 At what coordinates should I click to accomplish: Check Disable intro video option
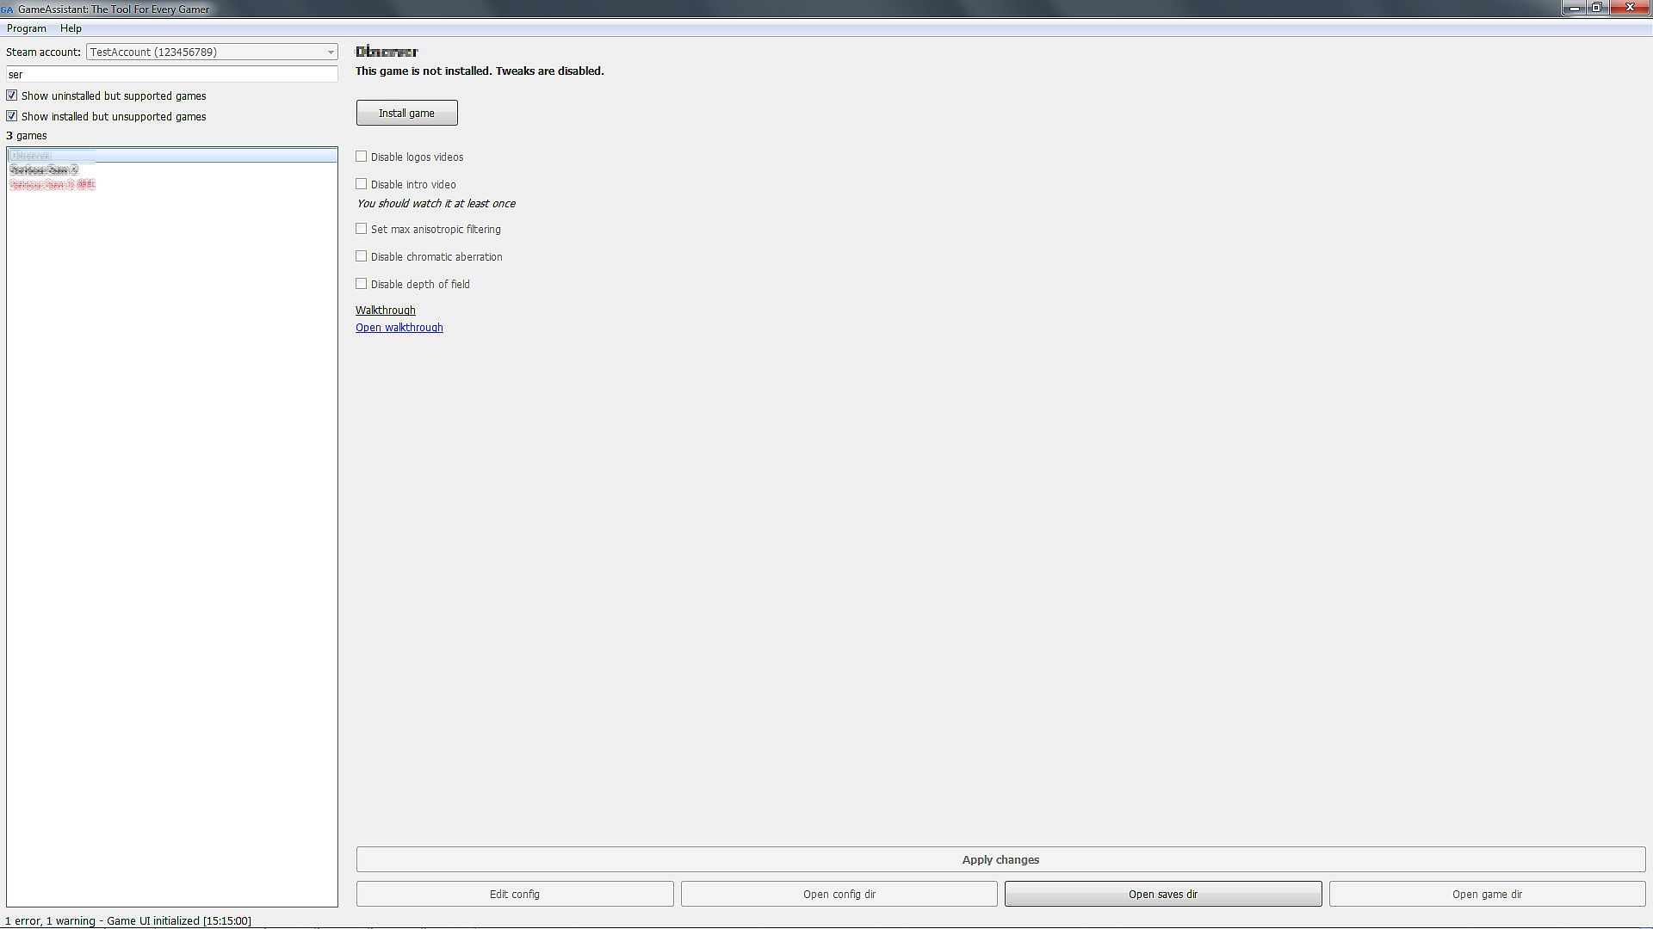362,184
